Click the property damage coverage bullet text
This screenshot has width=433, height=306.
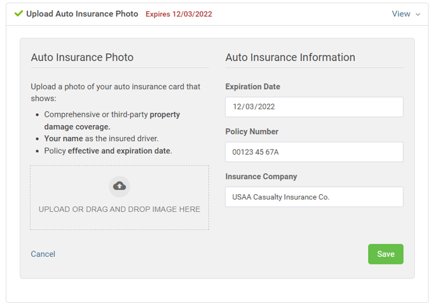point(112,120)
